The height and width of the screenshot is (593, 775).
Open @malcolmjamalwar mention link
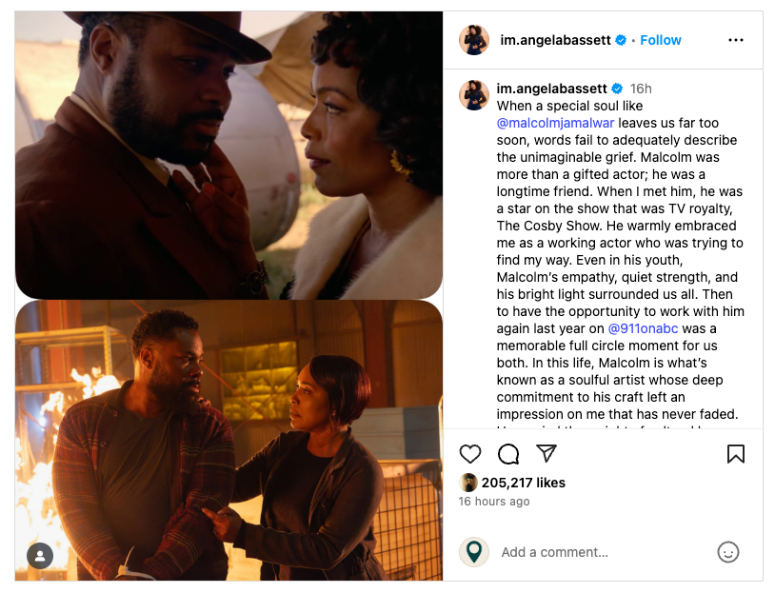(555, 123)
